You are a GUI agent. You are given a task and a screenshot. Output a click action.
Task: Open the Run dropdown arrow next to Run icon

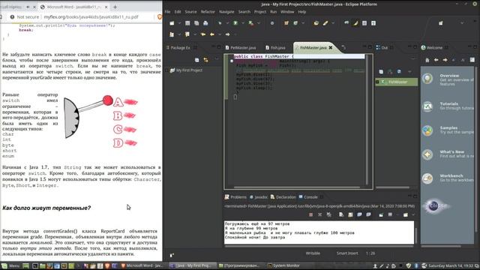[x=243, y=23]
